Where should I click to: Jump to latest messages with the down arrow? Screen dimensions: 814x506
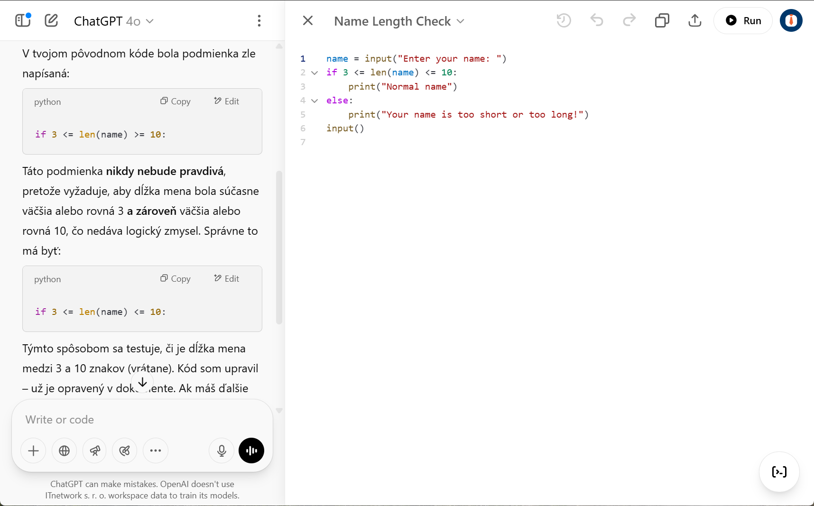tap(142, 382)
